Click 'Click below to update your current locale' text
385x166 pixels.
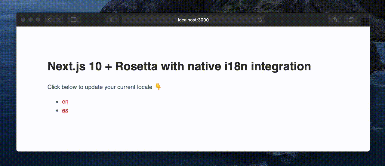(100, 87)
